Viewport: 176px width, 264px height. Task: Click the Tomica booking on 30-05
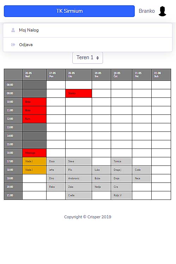click(x=121, y=161)
